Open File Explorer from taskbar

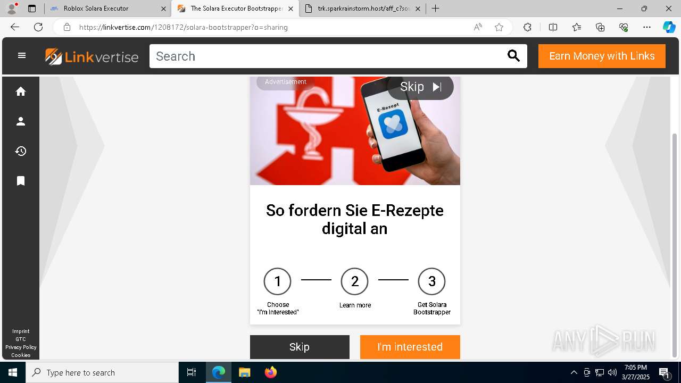point(244,372)
